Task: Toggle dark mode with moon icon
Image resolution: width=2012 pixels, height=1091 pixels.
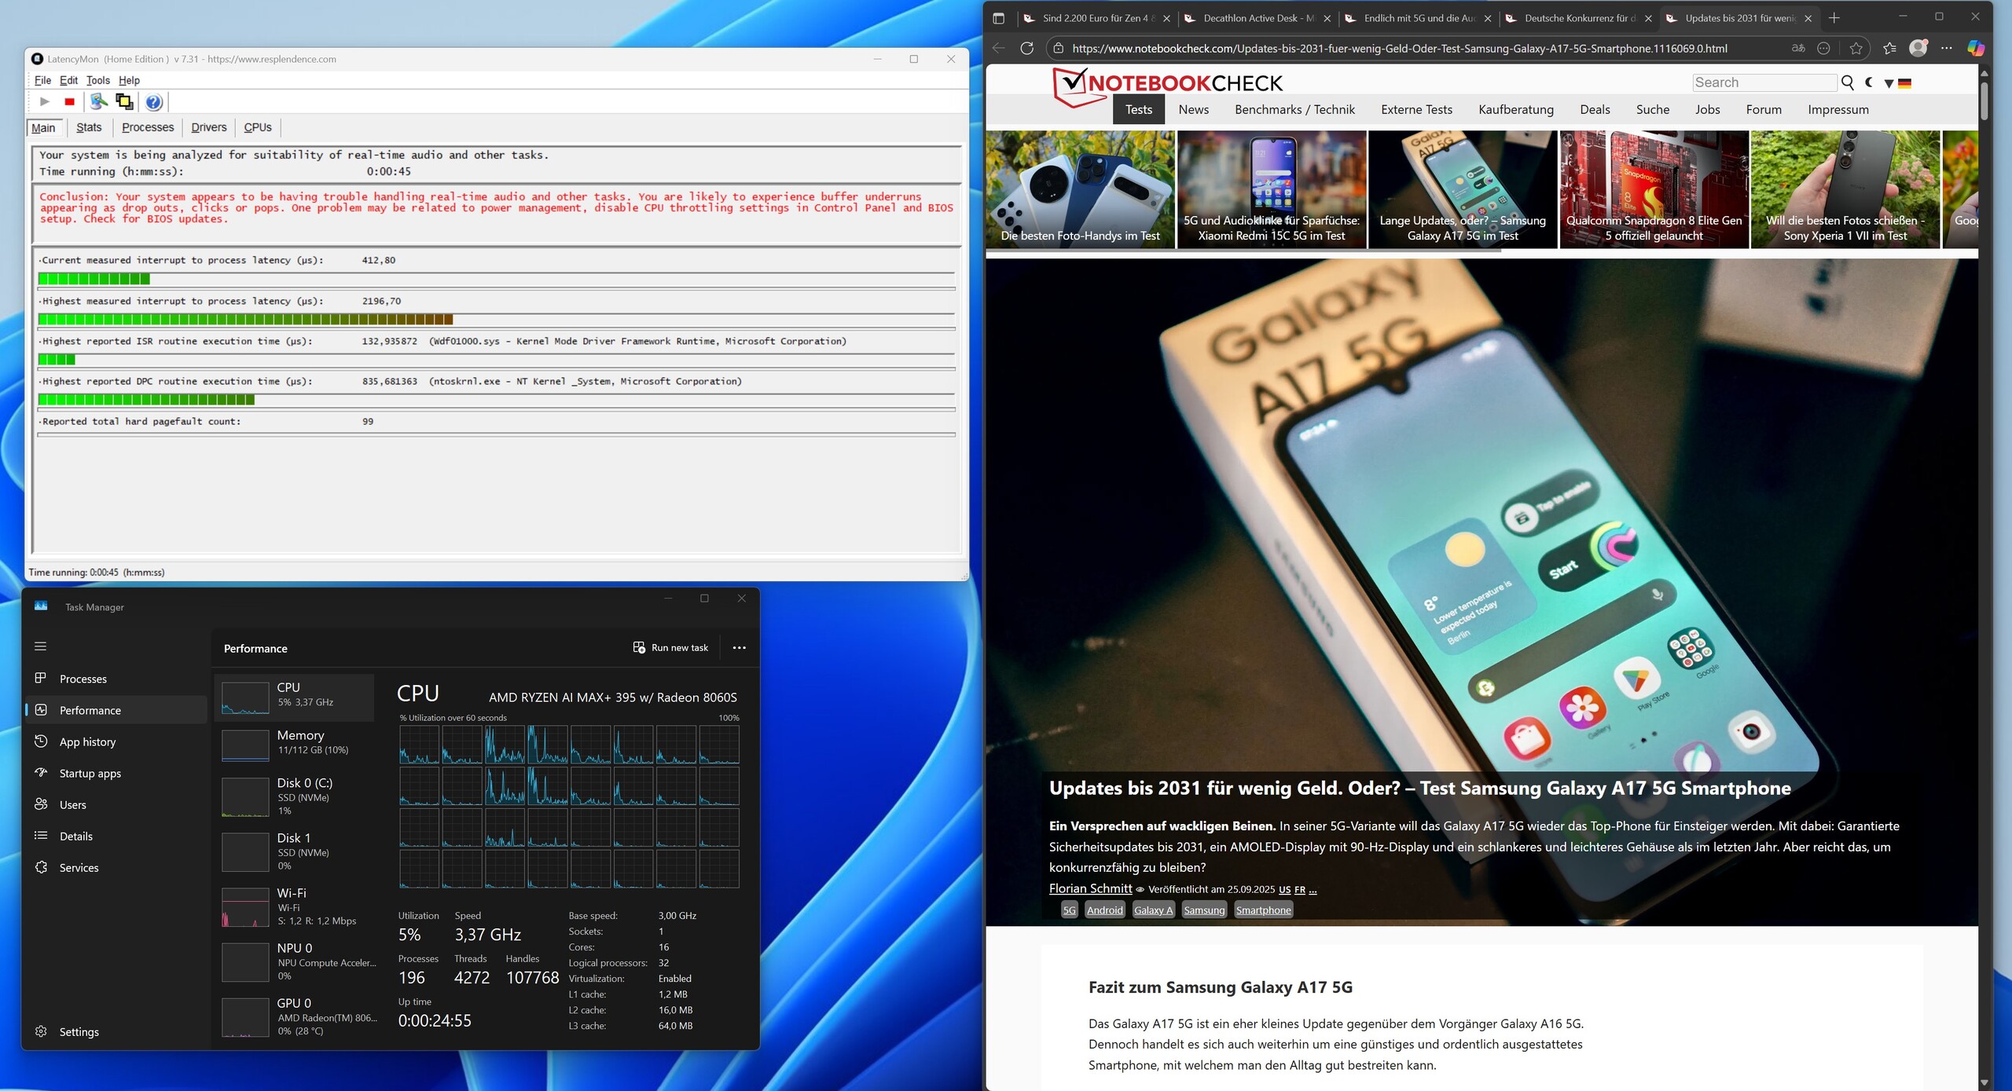Action: [x=1869, y=82]
